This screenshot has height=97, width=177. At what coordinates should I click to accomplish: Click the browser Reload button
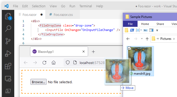pyautogui.click(x=44, y=62)
